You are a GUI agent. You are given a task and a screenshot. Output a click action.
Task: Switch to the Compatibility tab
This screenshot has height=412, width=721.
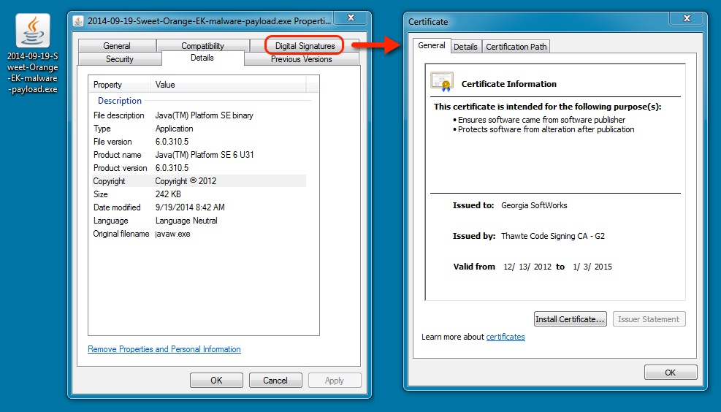tap(202, 45)
